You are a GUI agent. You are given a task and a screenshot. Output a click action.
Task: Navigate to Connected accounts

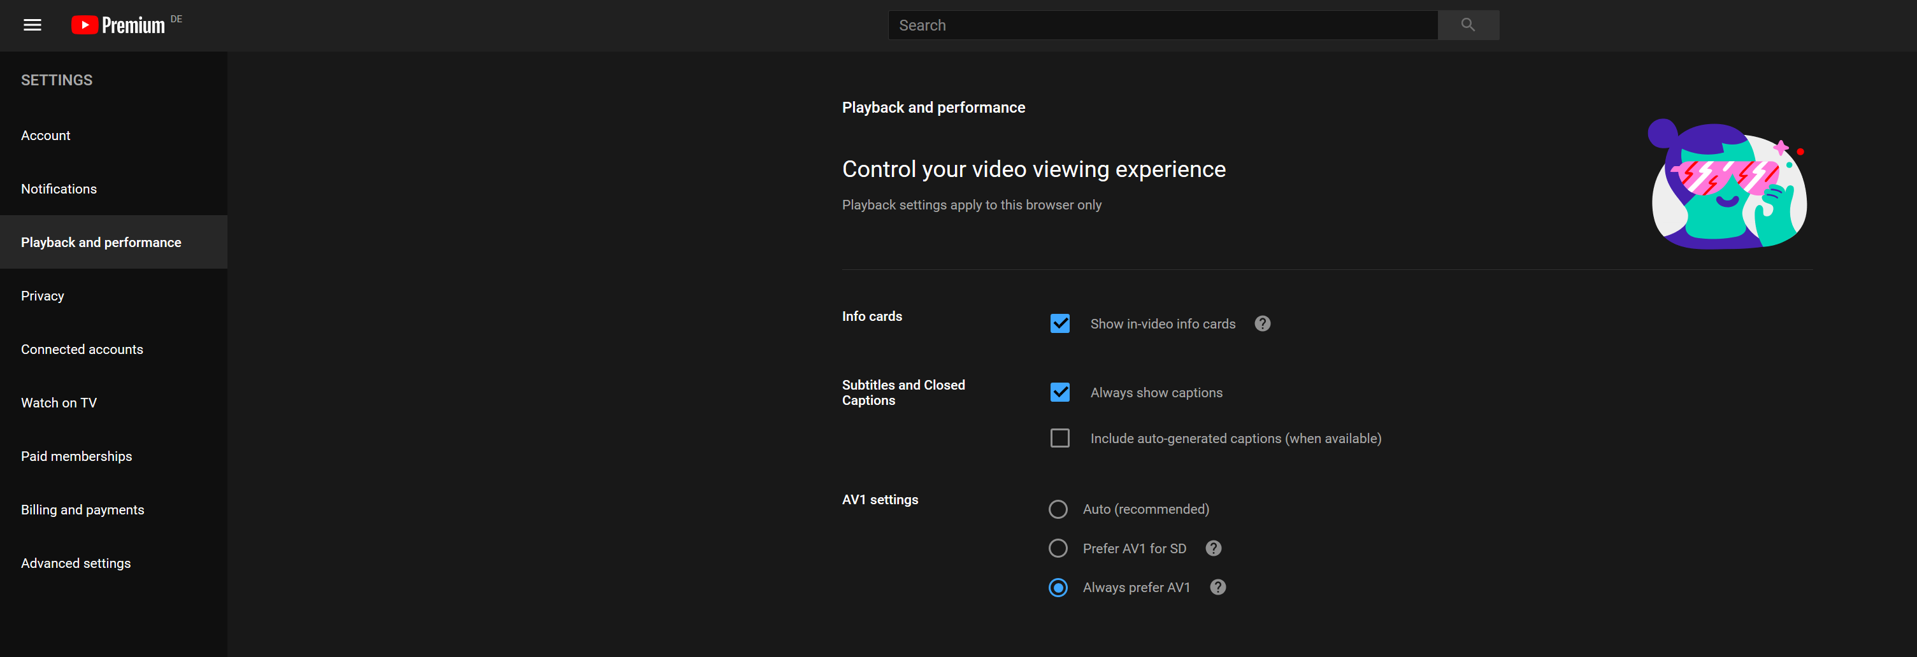coord(82,350)
